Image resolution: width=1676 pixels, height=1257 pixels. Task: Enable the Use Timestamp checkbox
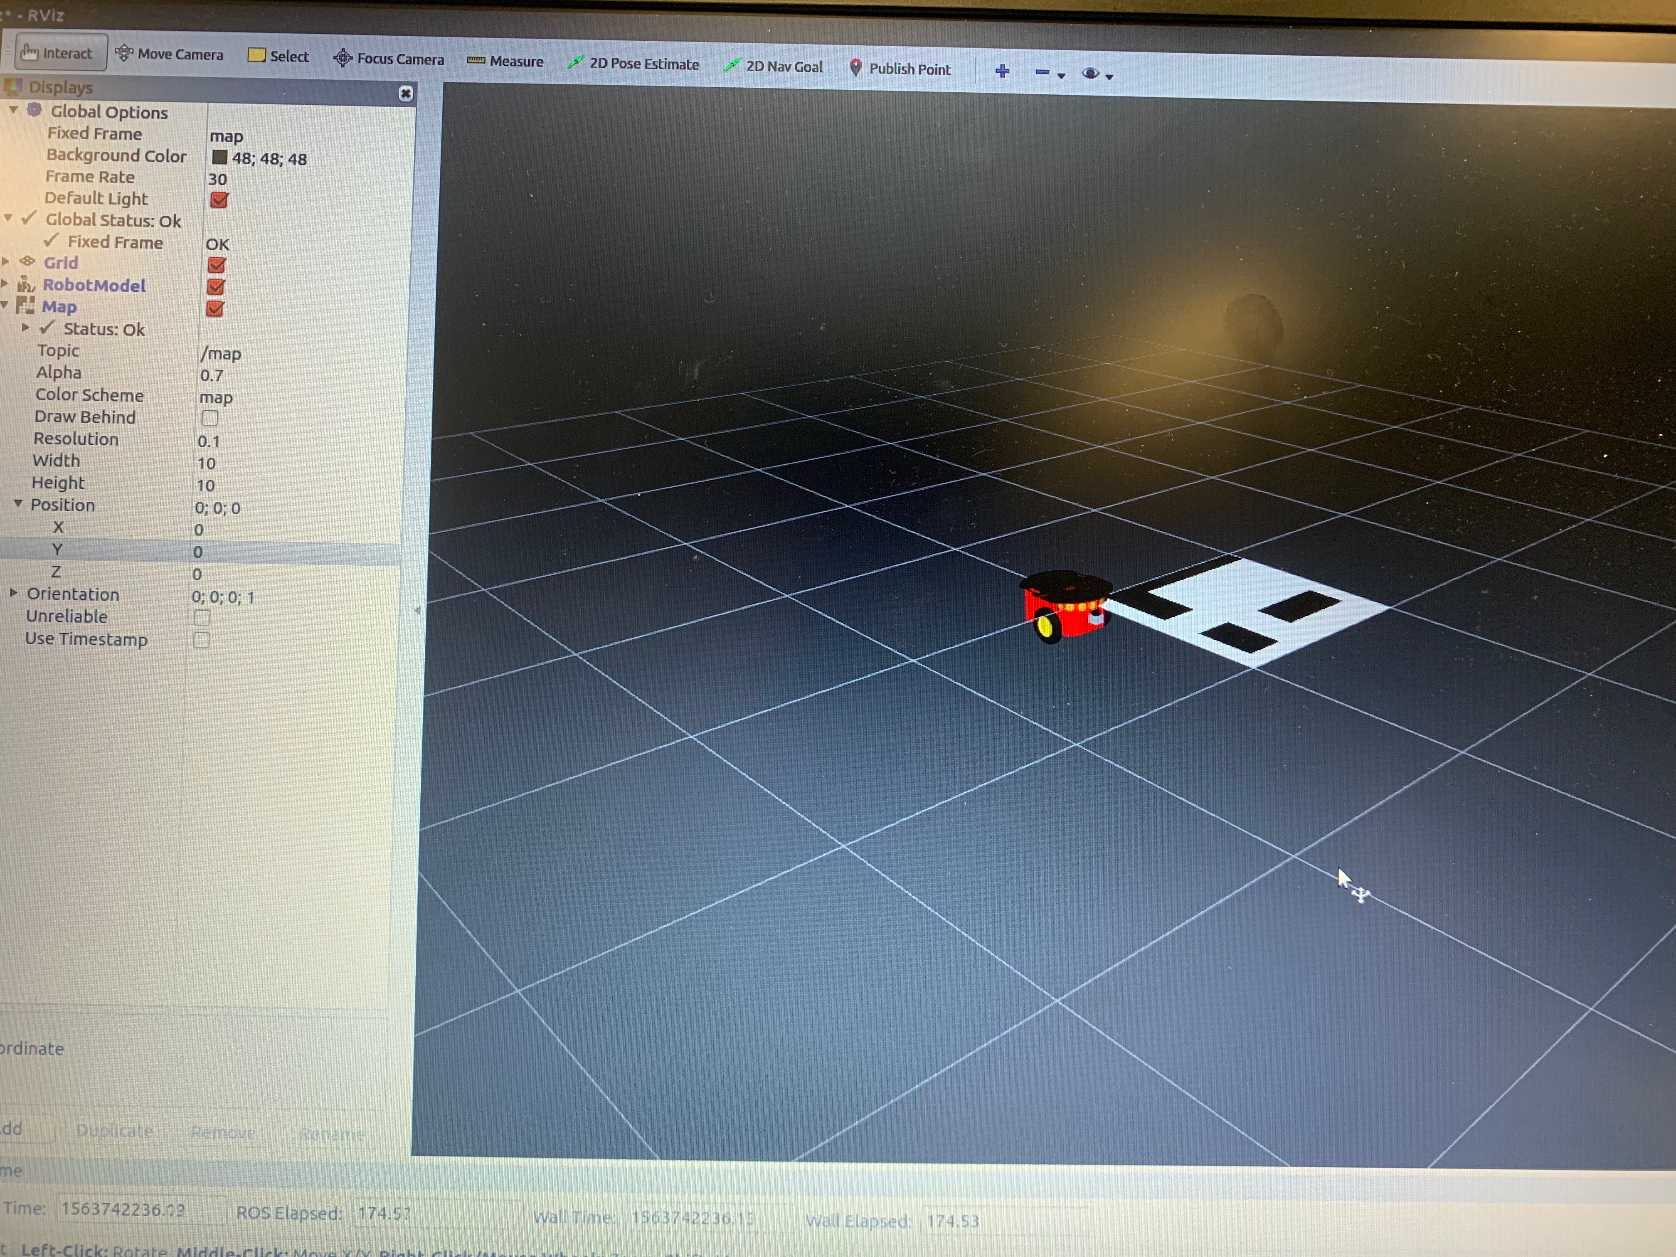201,639
